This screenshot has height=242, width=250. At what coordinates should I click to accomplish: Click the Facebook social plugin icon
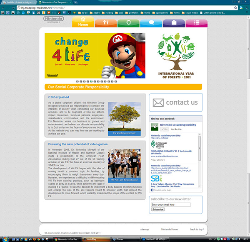point(152,190)
